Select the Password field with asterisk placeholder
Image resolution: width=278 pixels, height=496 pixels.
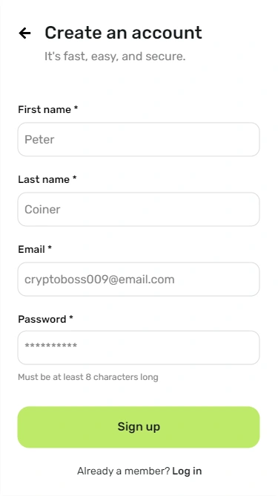point(139,347)
